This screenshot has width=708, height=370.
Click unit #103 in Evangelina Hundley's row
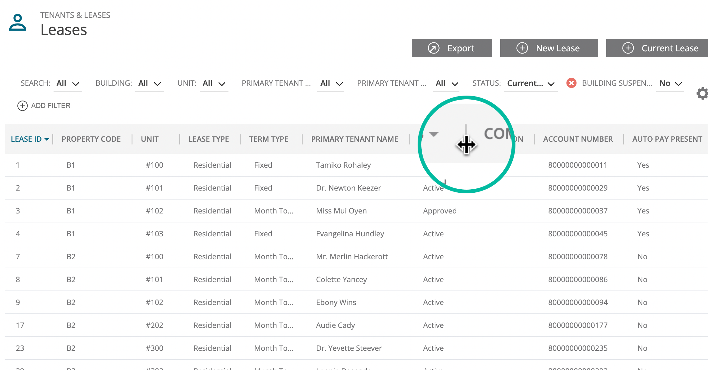point(154,234)
